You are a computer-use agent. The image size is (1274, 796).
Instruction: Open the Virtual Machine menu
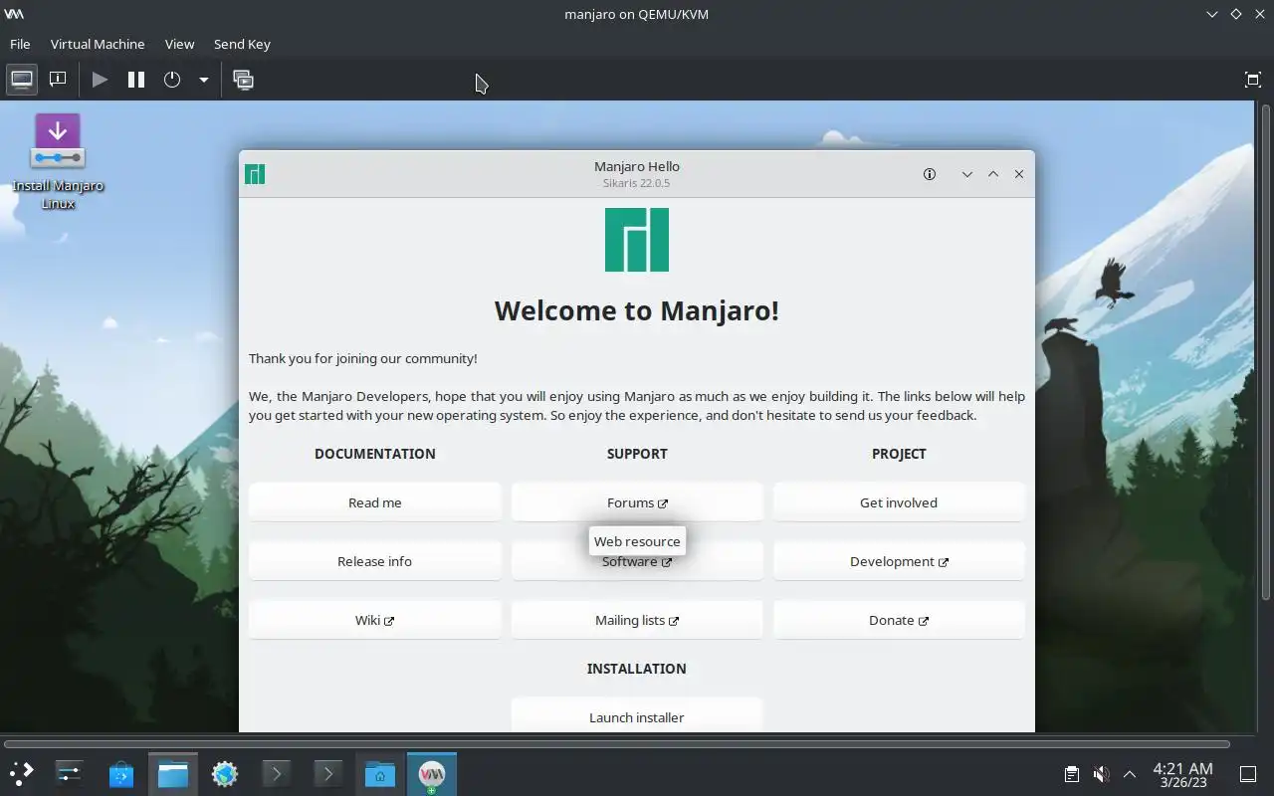98,44
